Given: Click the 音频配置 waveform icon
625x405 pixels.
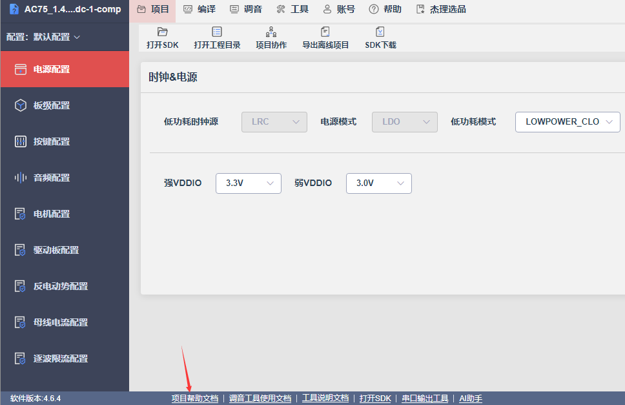Looking at the screenshot, I should [x=21, y=178].
